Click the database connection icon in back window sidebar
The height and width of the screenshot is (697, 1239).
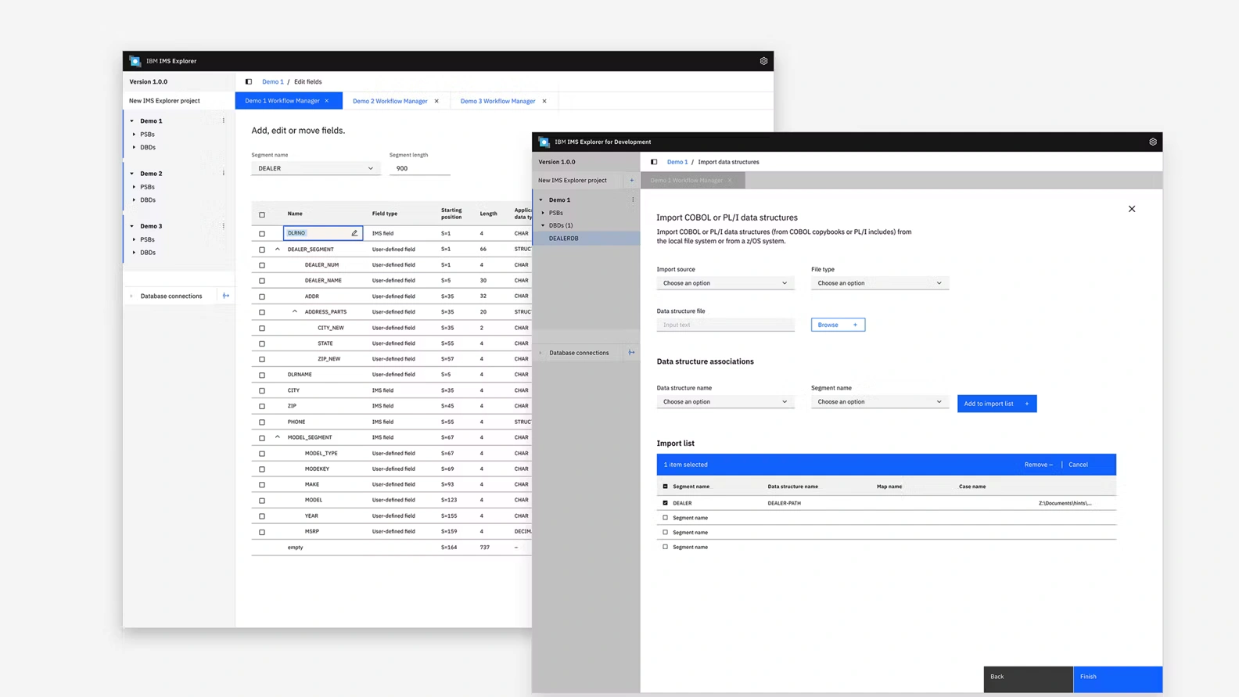click(226, 296)
